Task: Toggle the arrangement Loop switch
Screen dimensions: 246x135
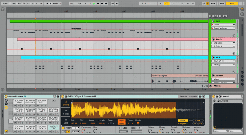Action: pyautogui.click(x=167, y=3)
